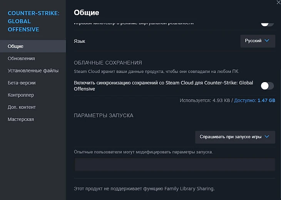Close the game properties window
The width and height of the screenshot is (281, 200).
(x=278, y=2)
